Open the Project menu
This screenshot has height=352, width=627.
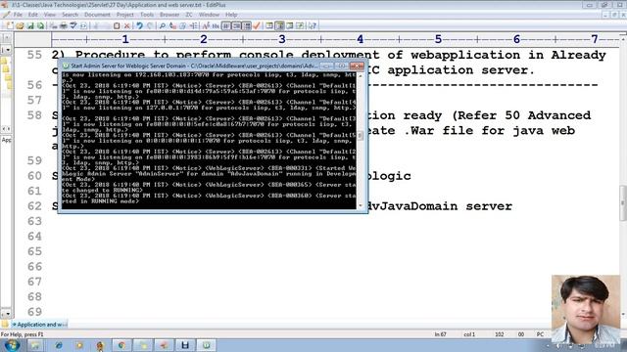(124, 15)
